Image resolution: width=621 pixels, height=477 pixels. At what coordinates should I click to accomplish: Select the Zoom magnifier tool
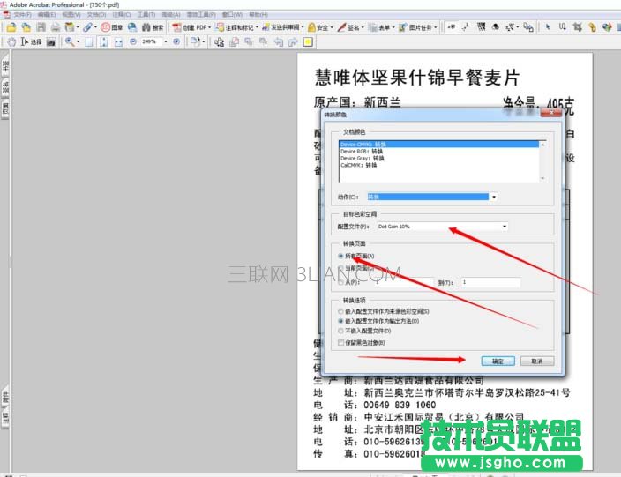(x=70, y=42)
